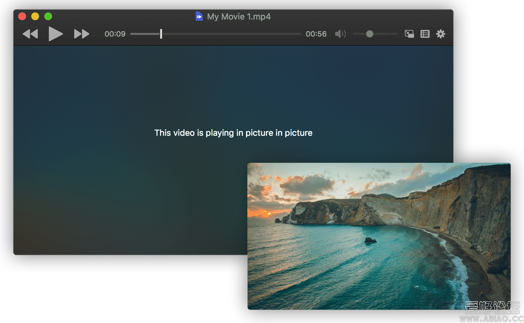Click the "playing in picture in picture" message

(233, 133)
